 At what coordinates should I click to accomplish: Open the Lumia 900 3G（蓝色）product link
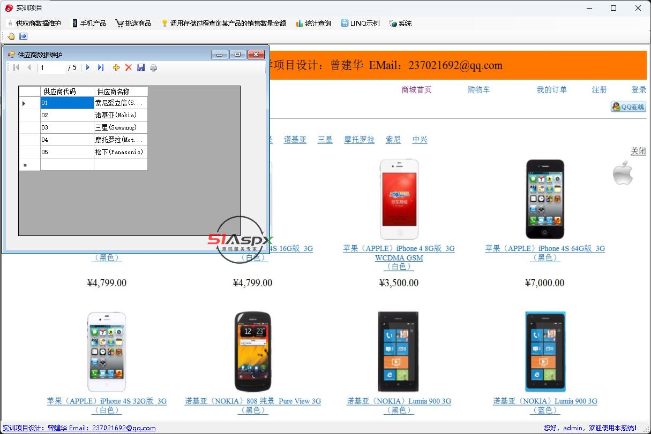(x=545, y=406)
